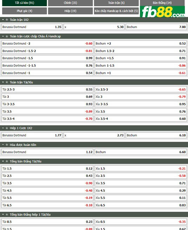188x230 pixels.
Task: Star Tổng bàn thắng hiệp 1 section
Action: (7, 215)
